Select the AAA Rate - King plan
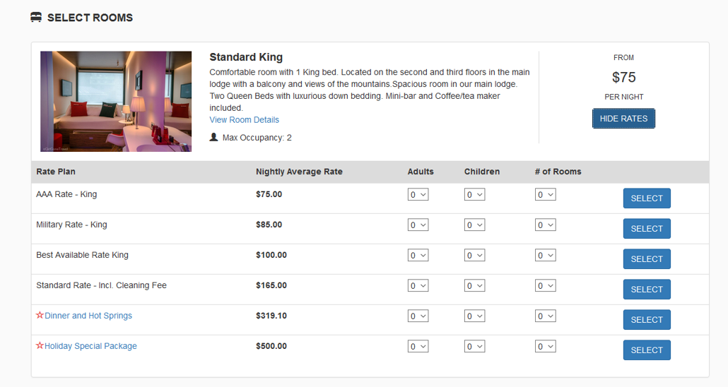Image resolution: width=728 pixels, height=387 pixels. pos(647,198)
